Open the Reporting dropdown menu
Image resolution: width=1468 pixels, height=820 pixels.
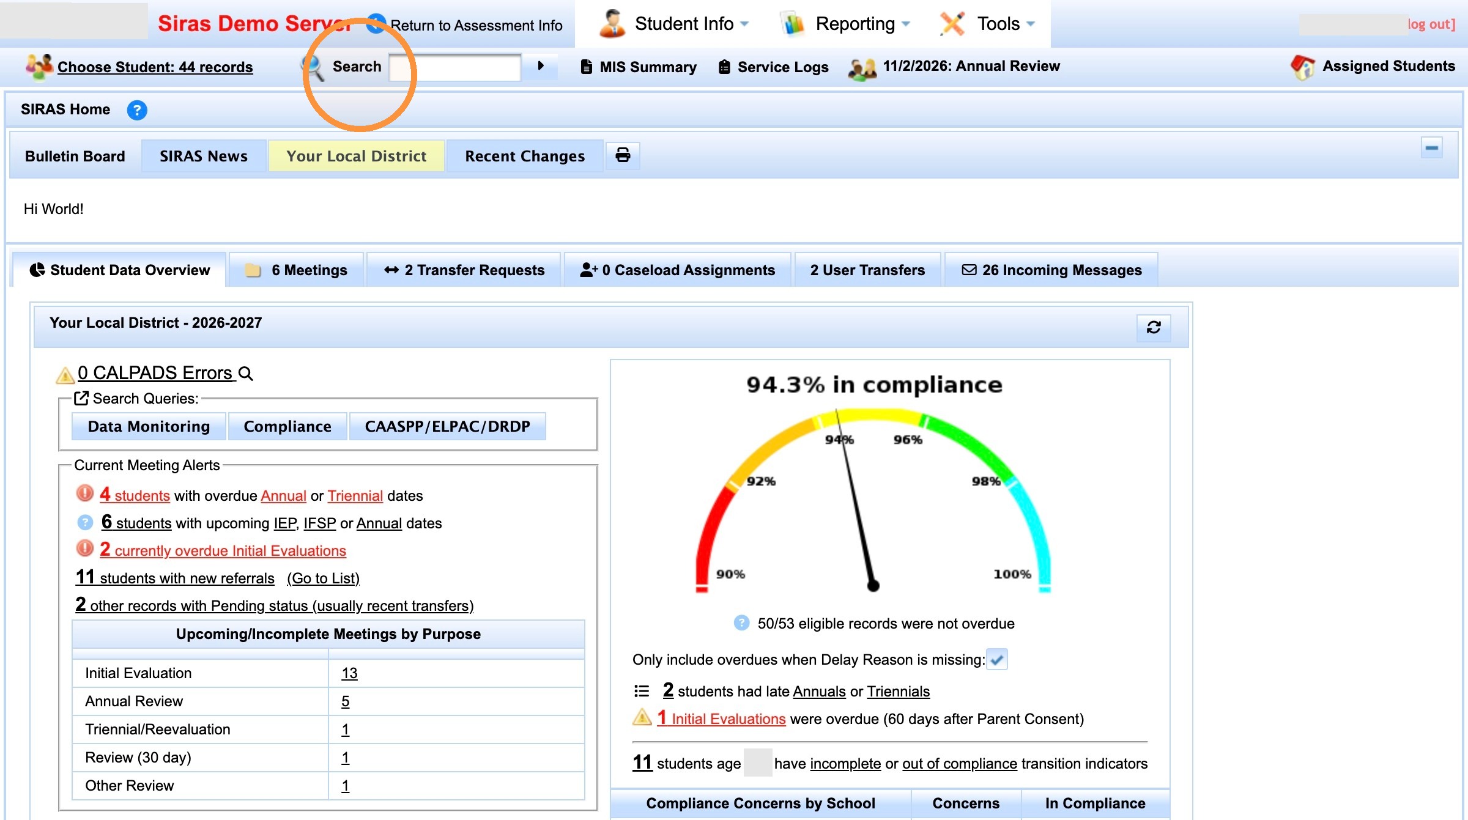(x=846, y=24)
